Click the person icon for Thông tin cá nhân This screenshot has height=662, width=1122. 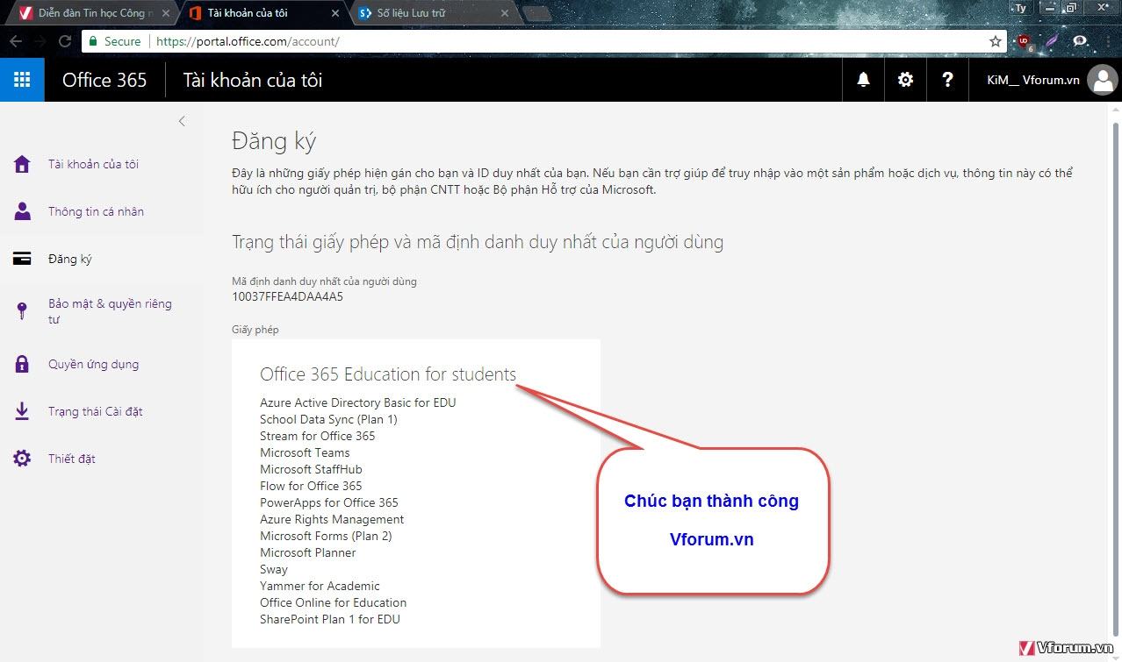[22, 211]
